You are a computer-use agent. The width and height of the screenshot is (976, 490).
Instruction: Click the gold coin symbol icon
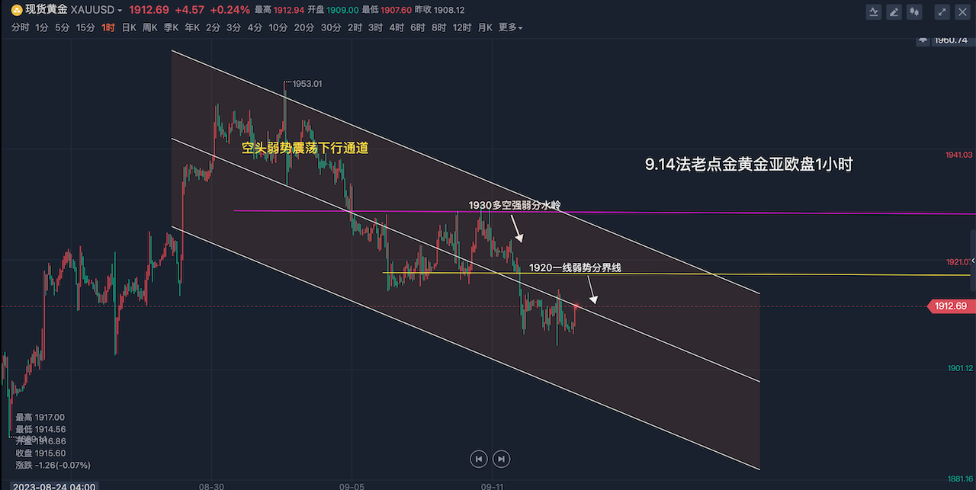(x=16, y=10)
